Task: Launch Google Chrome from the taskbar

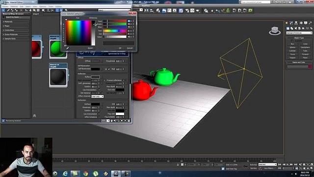Action: pyautogui.click(x=85, y=174)
